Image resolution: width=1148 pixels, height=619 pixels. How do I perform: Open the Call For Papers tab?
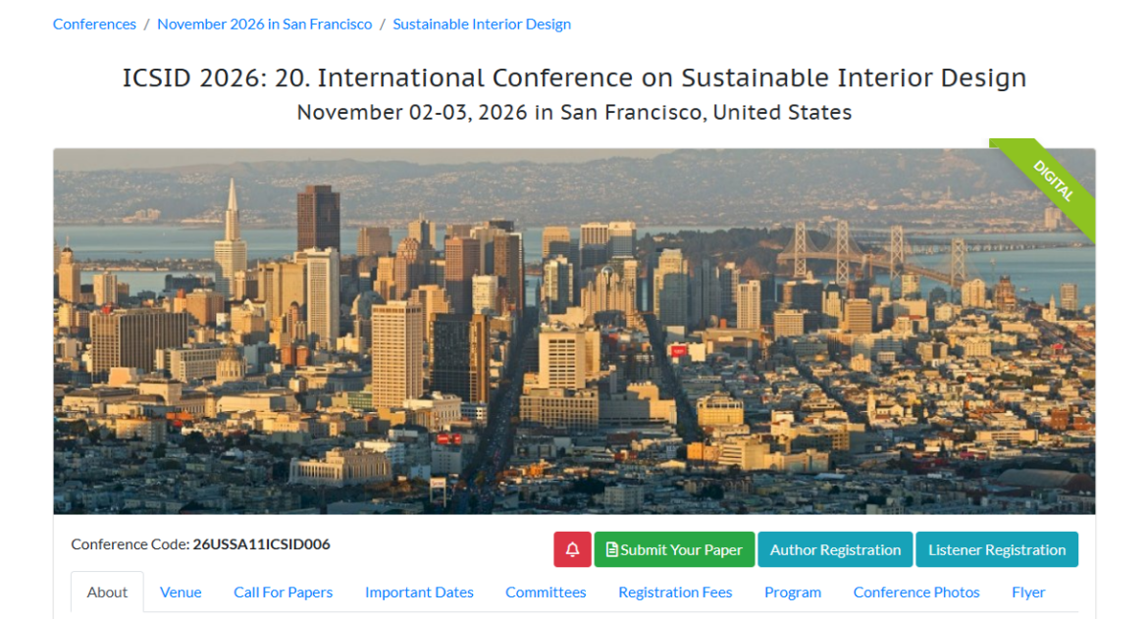pos(283,593)
